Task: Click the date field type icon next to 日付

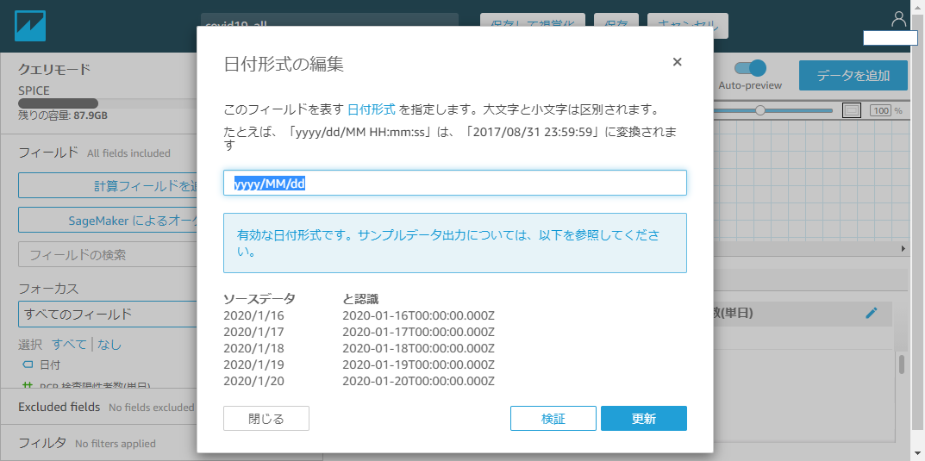Action: pyautogui.click(x=28, y=364)
